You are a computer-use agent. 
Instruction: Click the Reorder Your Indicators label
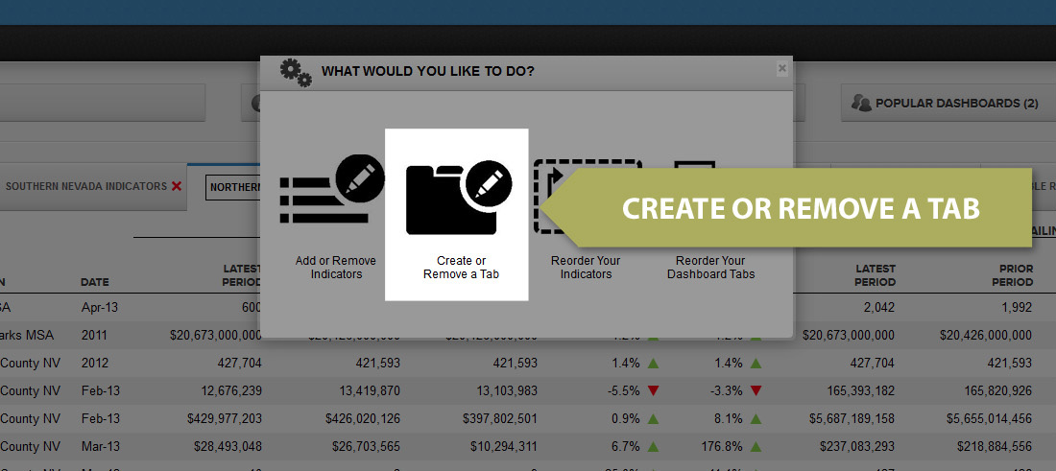(586, 268)
